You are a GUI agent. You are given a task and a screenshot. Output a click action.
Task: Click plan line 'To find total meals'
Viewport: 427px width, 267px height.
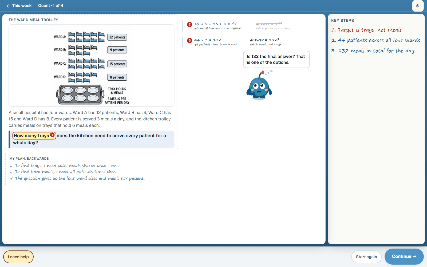tap(67, 172)
